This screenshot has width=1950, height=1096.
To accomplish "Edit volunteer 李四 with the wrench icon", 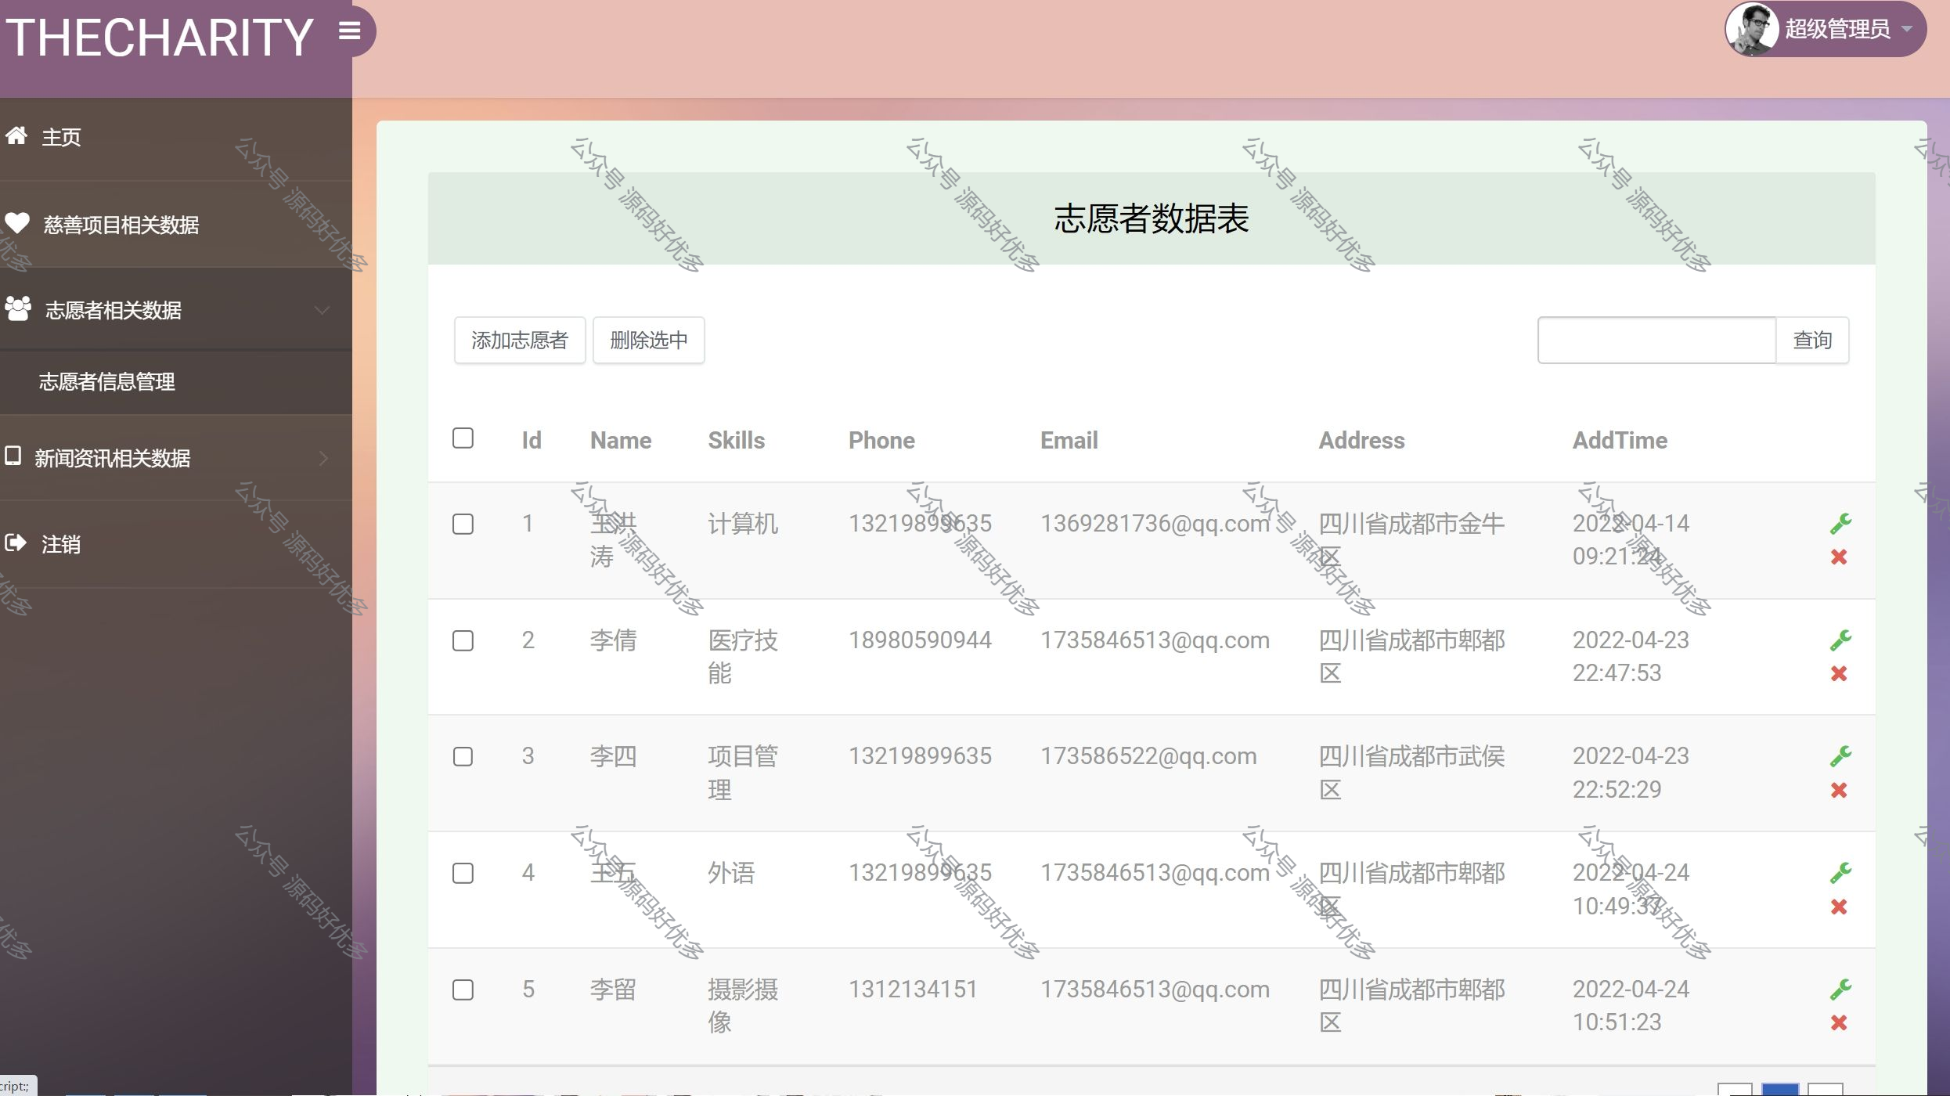I will point(1840,755).
